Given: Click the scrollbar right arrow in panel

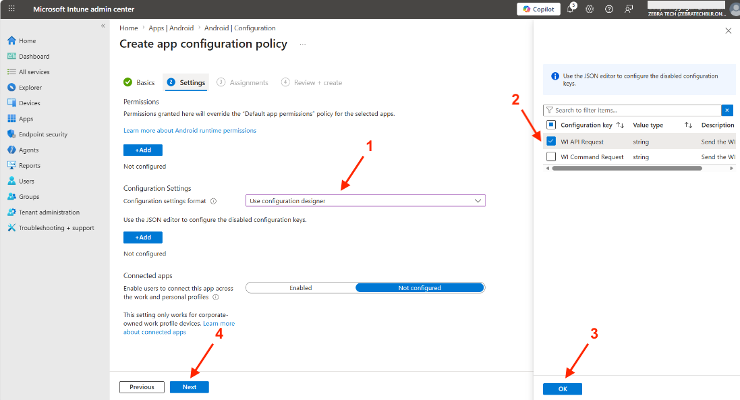Looking at the screenshot, I should click(731, 168).
